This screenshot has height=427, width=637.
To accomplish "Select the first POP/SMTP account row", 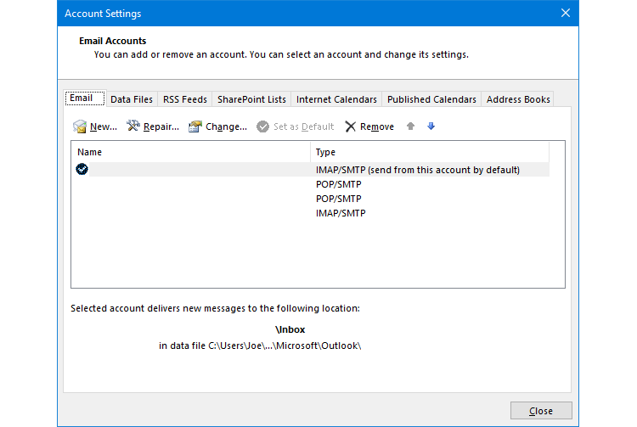I will pos(339,184).
